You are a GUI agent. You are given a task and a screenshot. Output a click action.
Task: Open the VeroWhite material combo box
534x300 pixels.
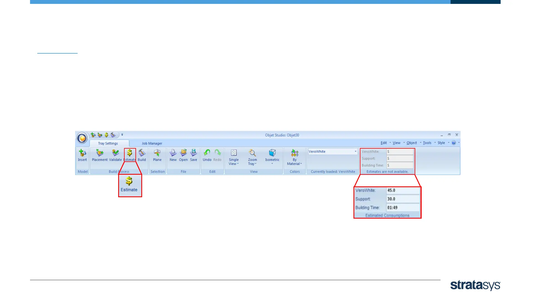point(355,152)
